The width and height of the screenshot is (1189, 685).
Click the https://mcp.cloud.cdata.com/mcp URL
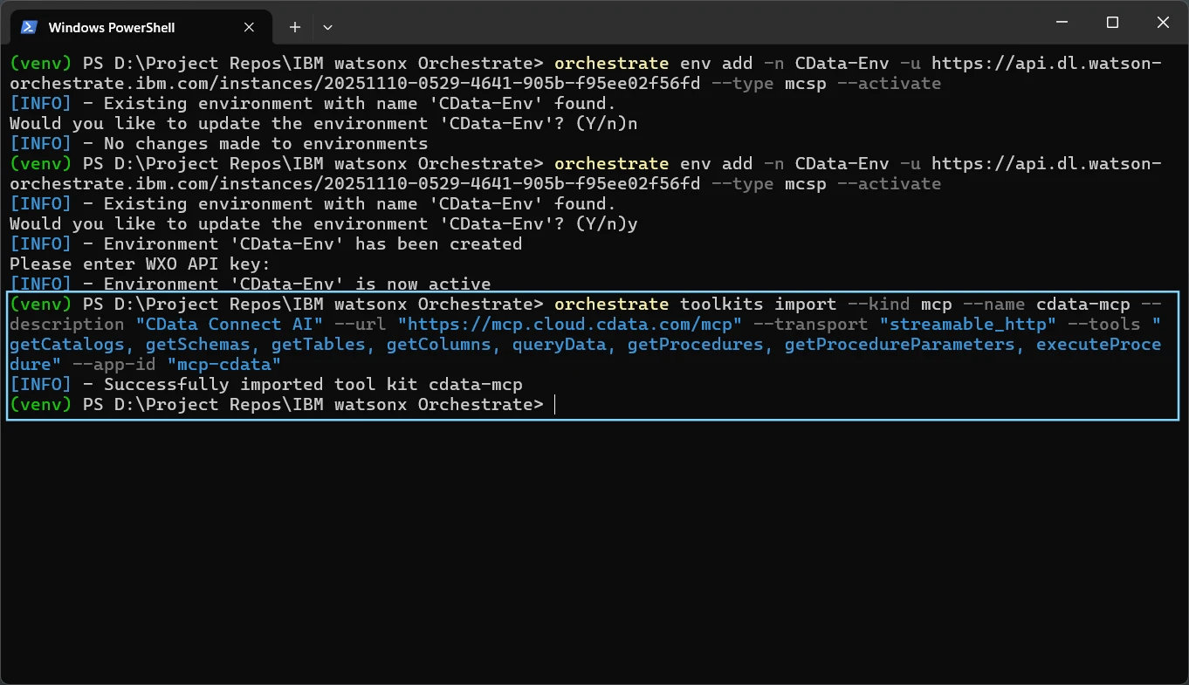570,325
